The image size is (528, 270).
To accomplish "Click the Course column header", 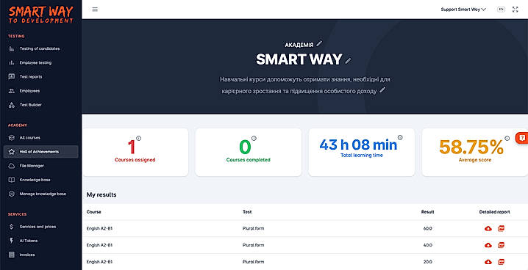I will tap(93, 212).
